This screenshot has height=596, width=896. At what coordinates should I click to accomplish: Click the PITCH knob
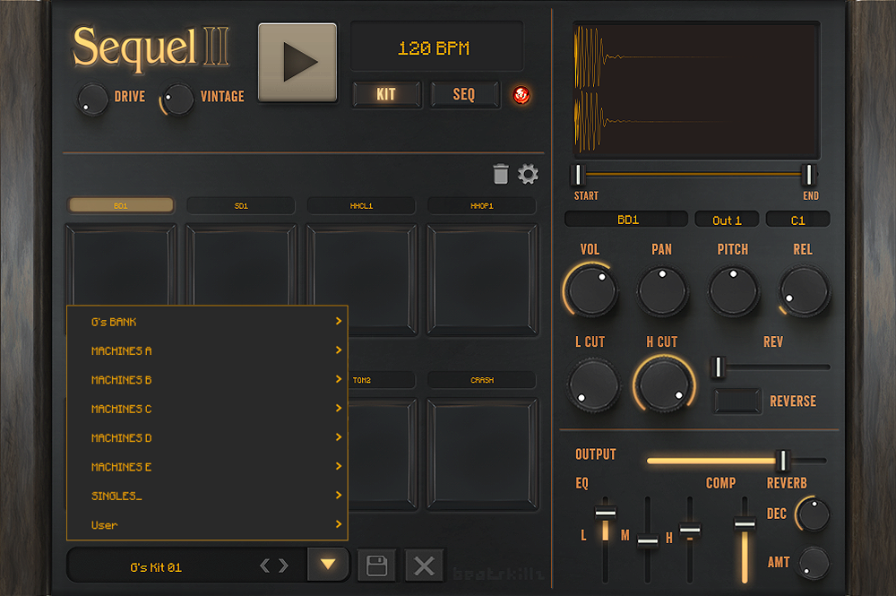click(733, 291)
